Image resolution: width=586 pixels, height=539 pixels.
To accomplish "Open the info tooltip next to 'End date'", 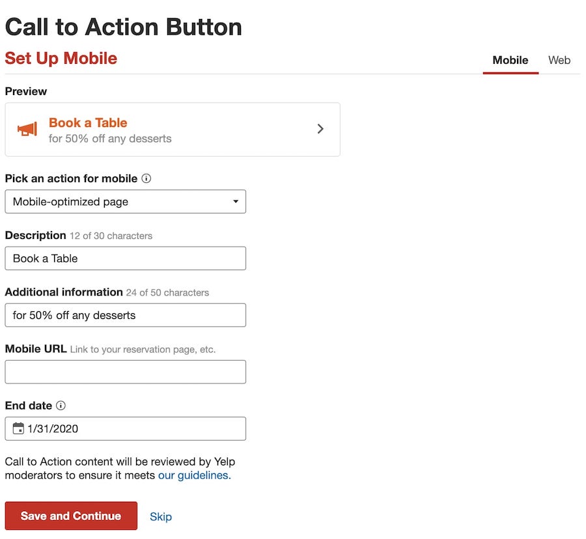I will pos(61,406).
